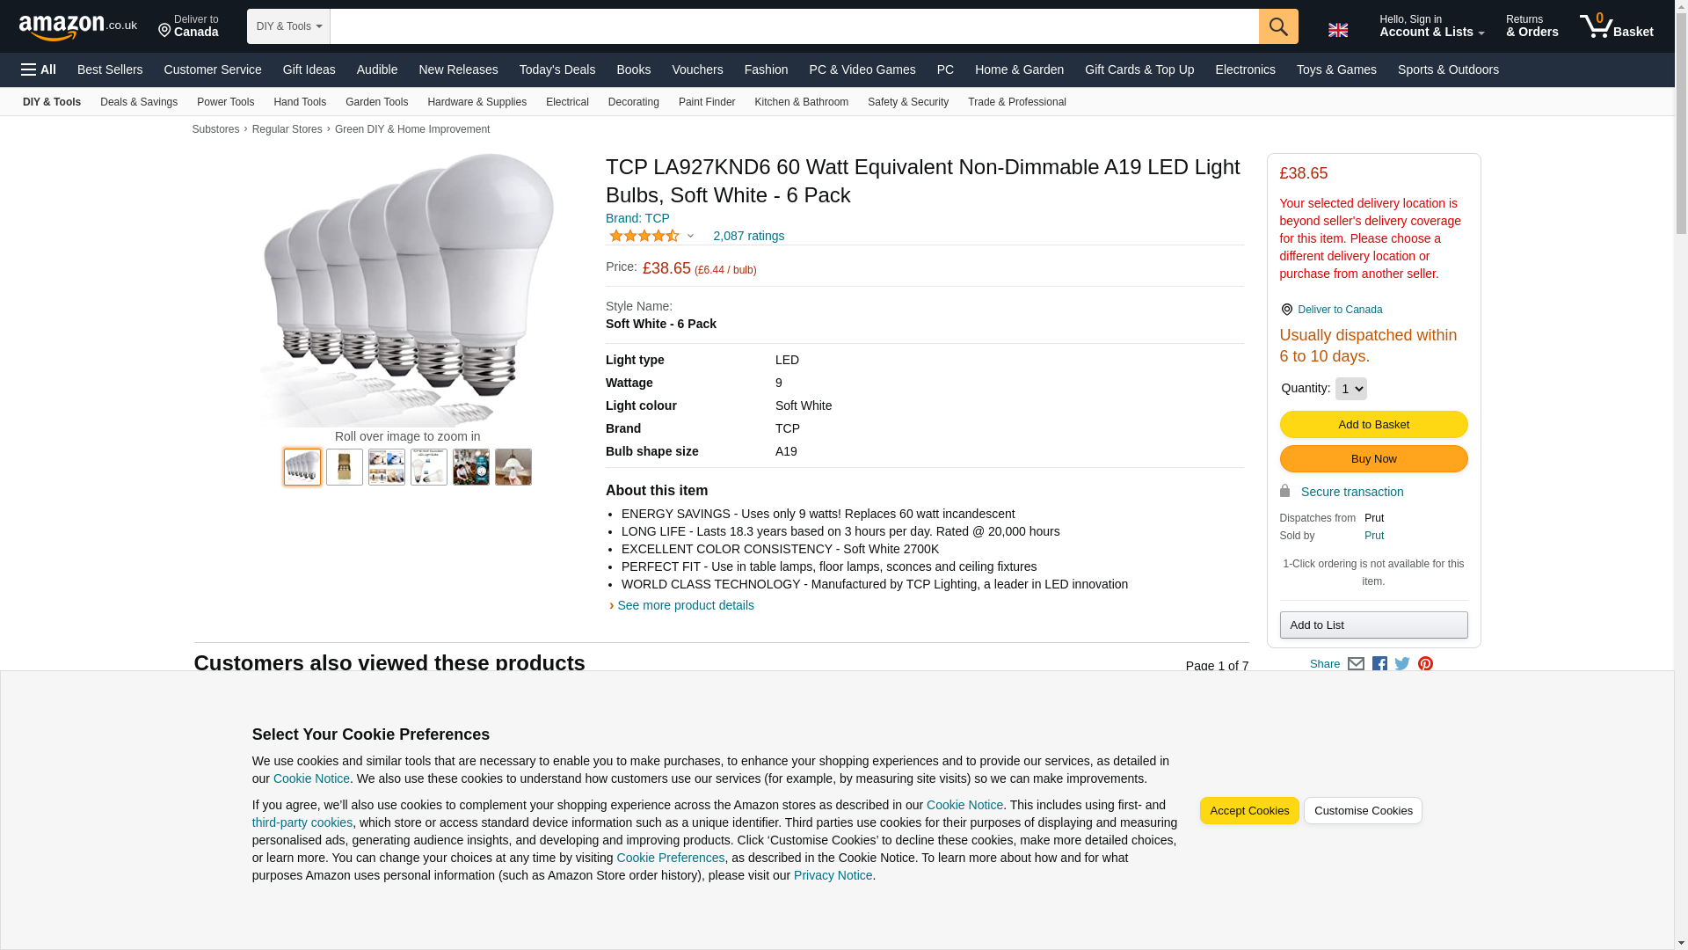Share product on Twitter
This screenshot has width=1688, height=950.
click(1402, 665)
